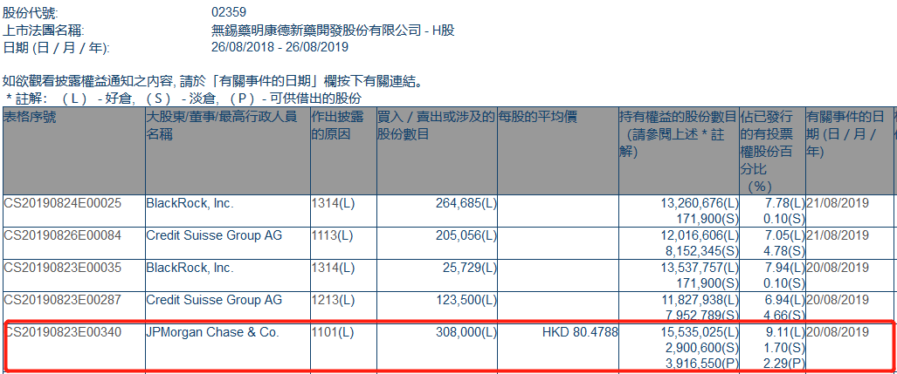Click BlackRock, Inc. in row CS20190823E00035
The width and height of the screenshot is (897, 374).
coord(190,268)
